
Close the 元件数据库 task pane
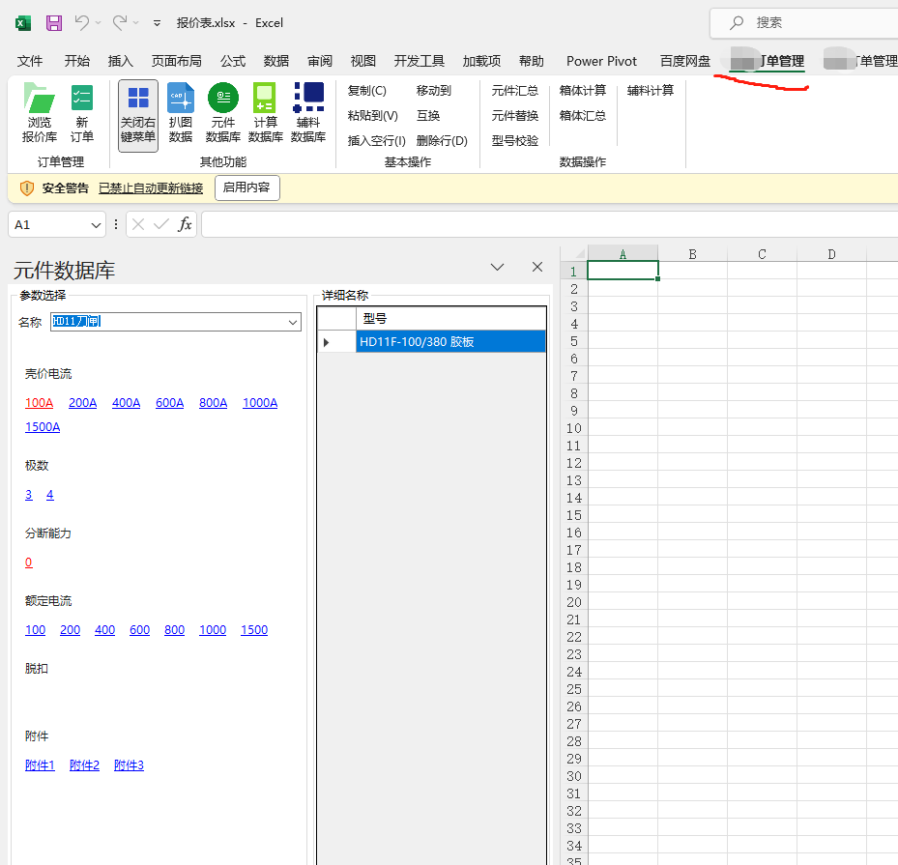(x=537, y=268)
